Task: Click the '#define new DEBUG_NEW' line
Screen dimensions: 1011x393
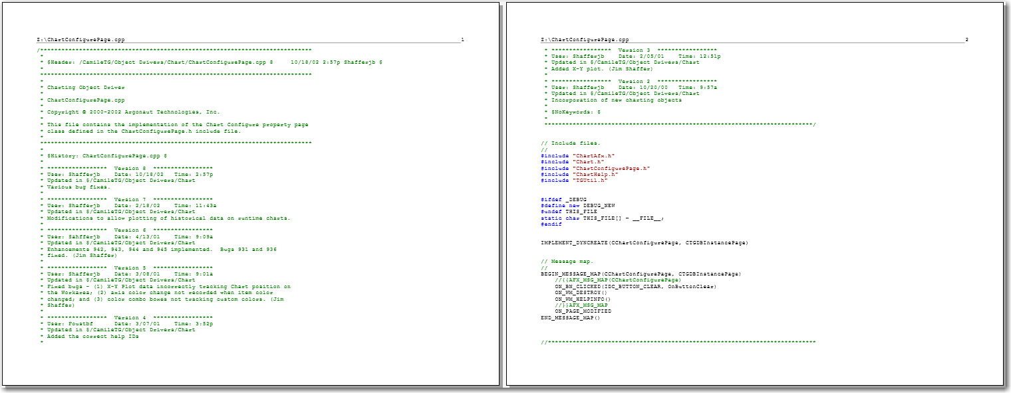Action: click(579, 205)
